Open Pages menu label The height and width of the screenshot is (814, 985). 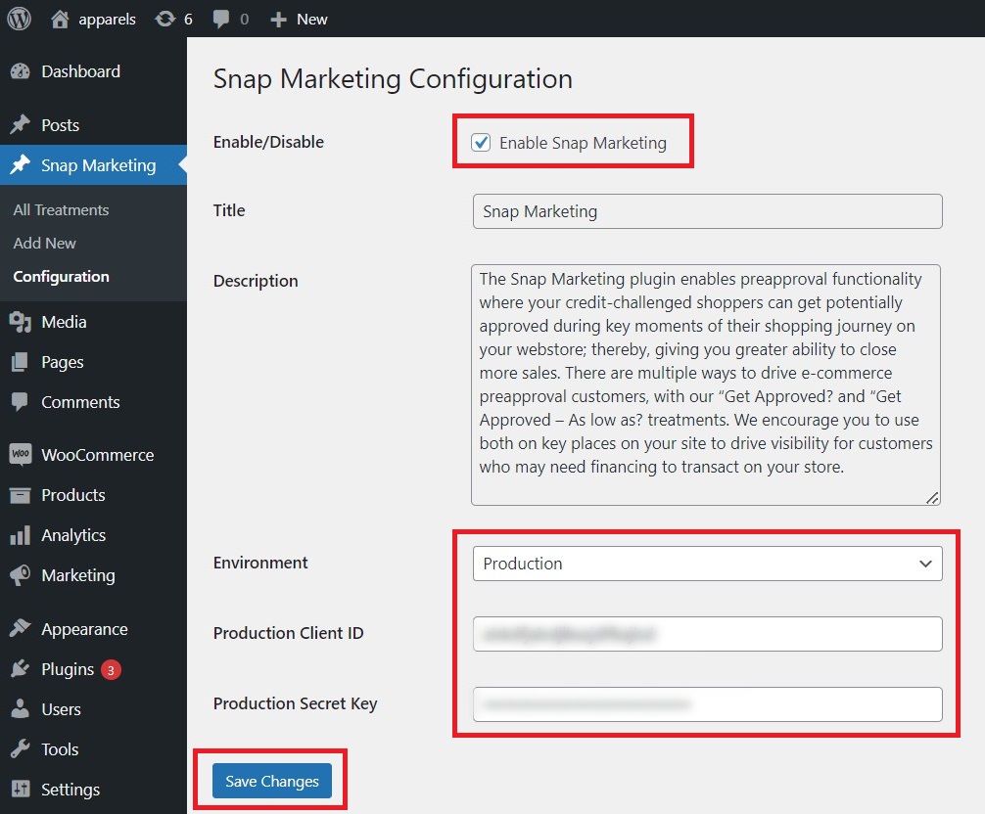click(63, 362)
